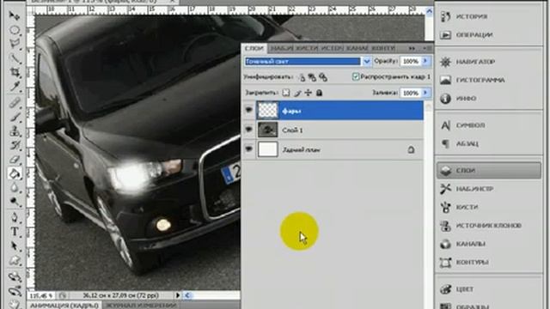Select the Dodge tool
Screen dimensions: 550x309
pos(15,202)
